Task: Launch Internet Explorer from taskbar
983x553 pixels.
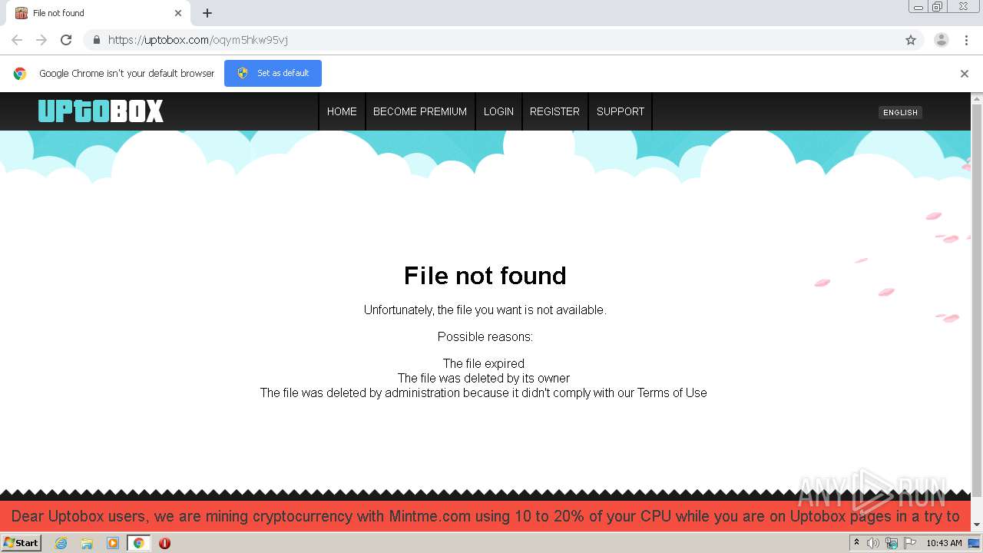Action: tap(61, 543)
